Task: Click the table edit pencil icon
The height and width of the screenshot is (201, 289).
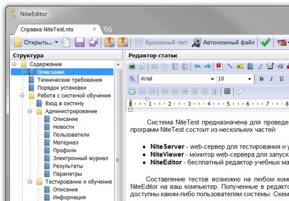Action: click(x=132, y=91)
